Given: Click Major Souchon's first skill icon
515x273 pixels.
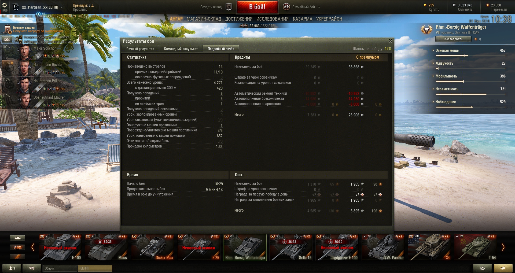Looking at the screenshot, I should [x=45, y=56].
